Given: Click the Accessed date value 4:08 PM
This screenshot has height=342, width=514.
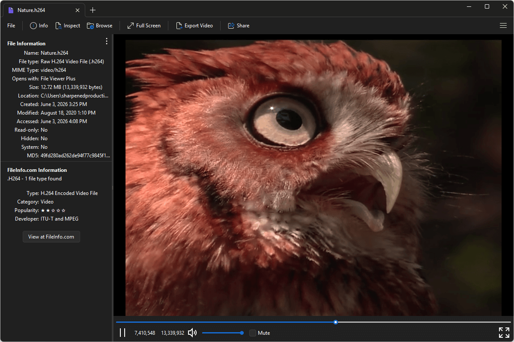Looking at the screenshot, I should 64,121.
